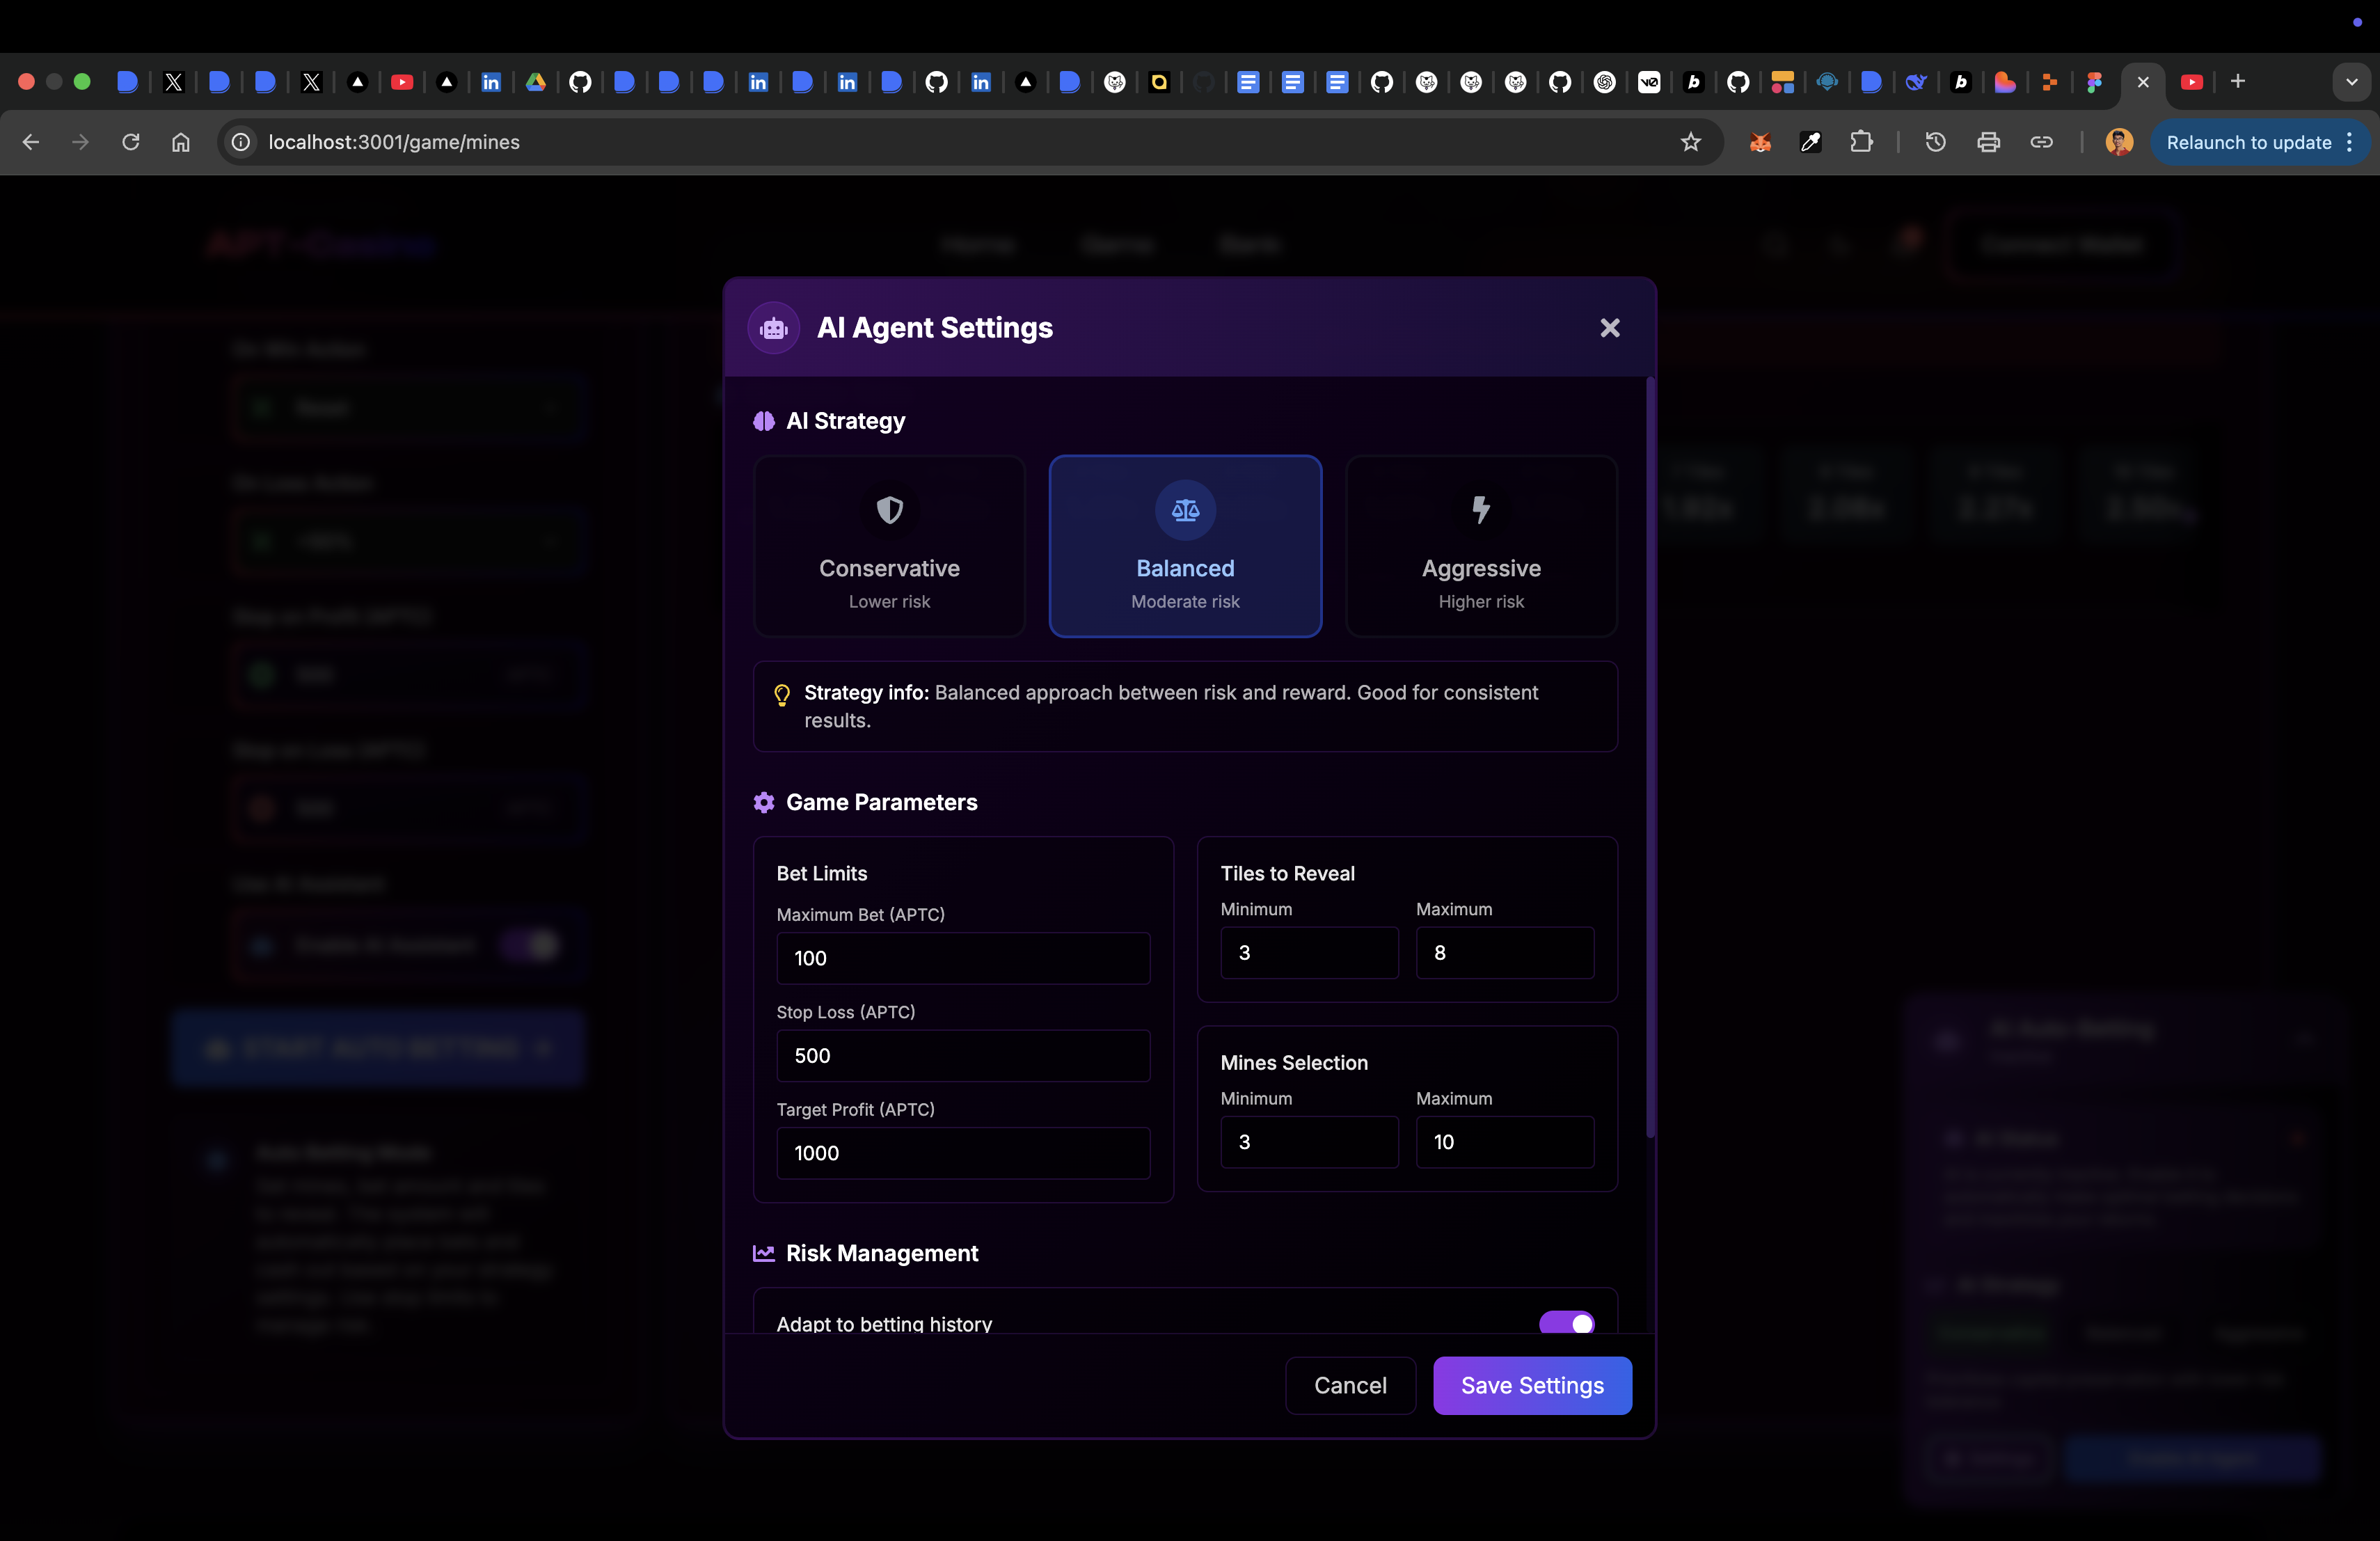Screen dimensions: 2380x1541
Task: Expand the tab search dropdown arrow
Action: tap(2351, 82)
